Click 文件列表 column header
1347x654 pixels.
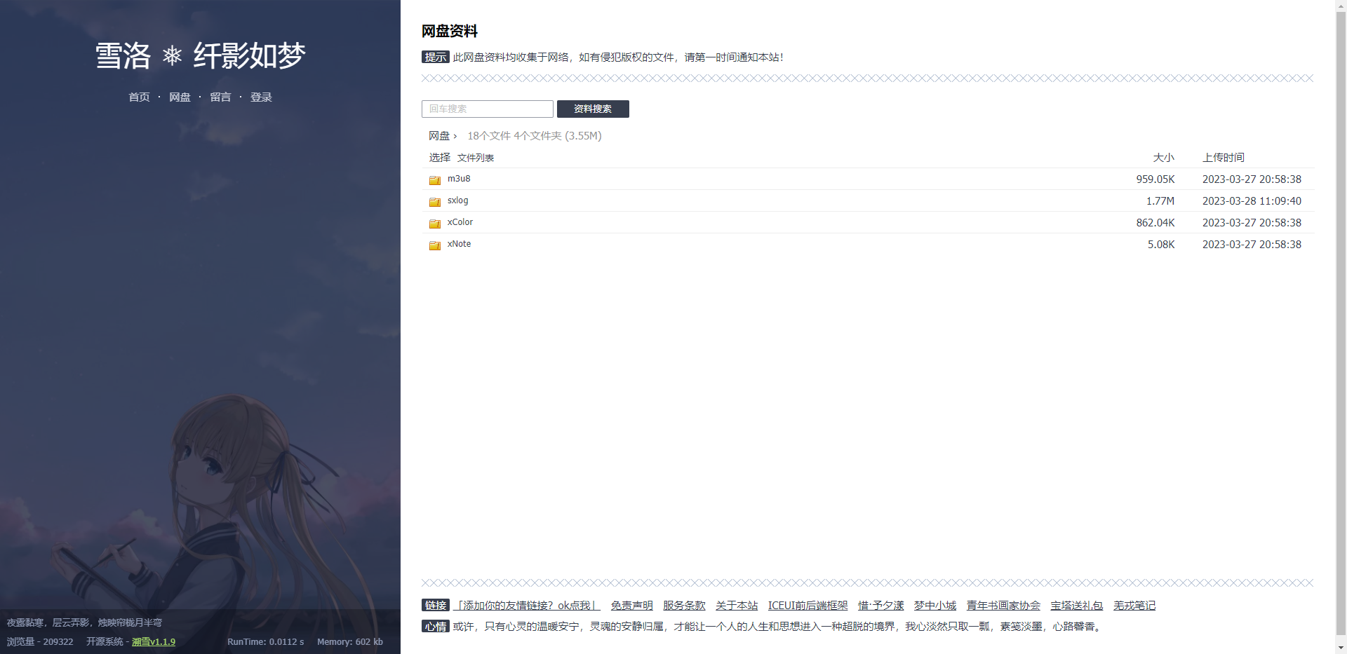pos(476,158)
